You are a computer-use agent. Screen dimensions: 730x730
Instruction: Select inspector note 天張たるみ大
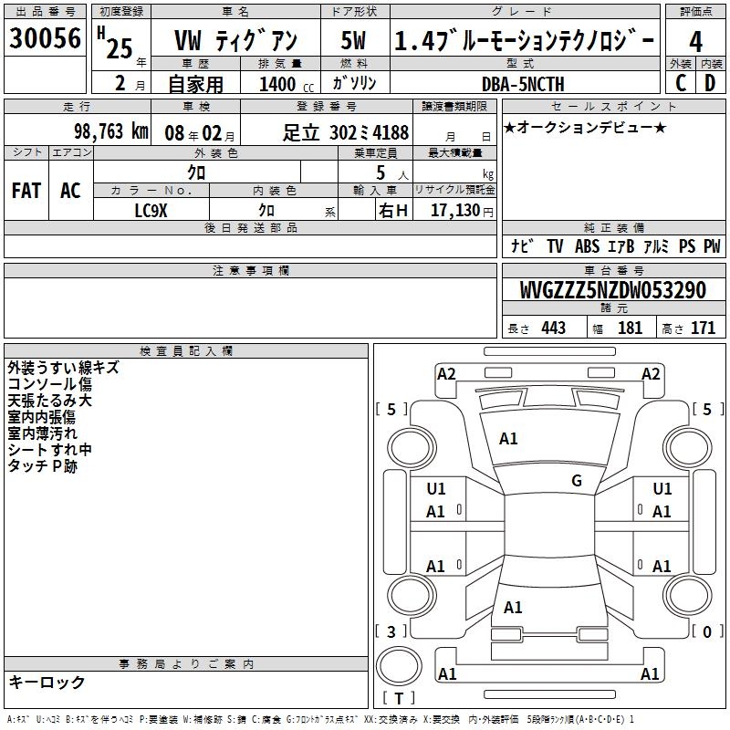click(50, 401)
